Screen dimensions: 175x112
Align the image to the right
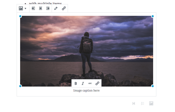coord(48,8)
